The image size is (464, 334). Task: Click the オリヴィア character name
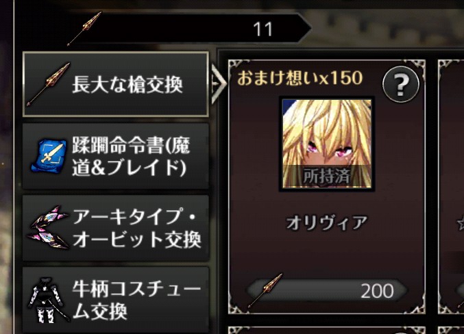coord(327,222)
